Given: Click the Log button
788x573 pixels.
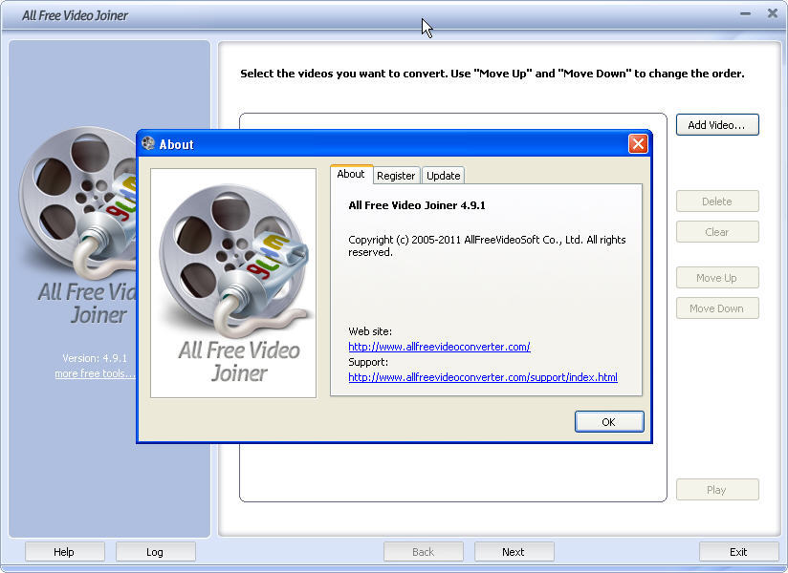Looking at the screenshot, I should 155,551.
